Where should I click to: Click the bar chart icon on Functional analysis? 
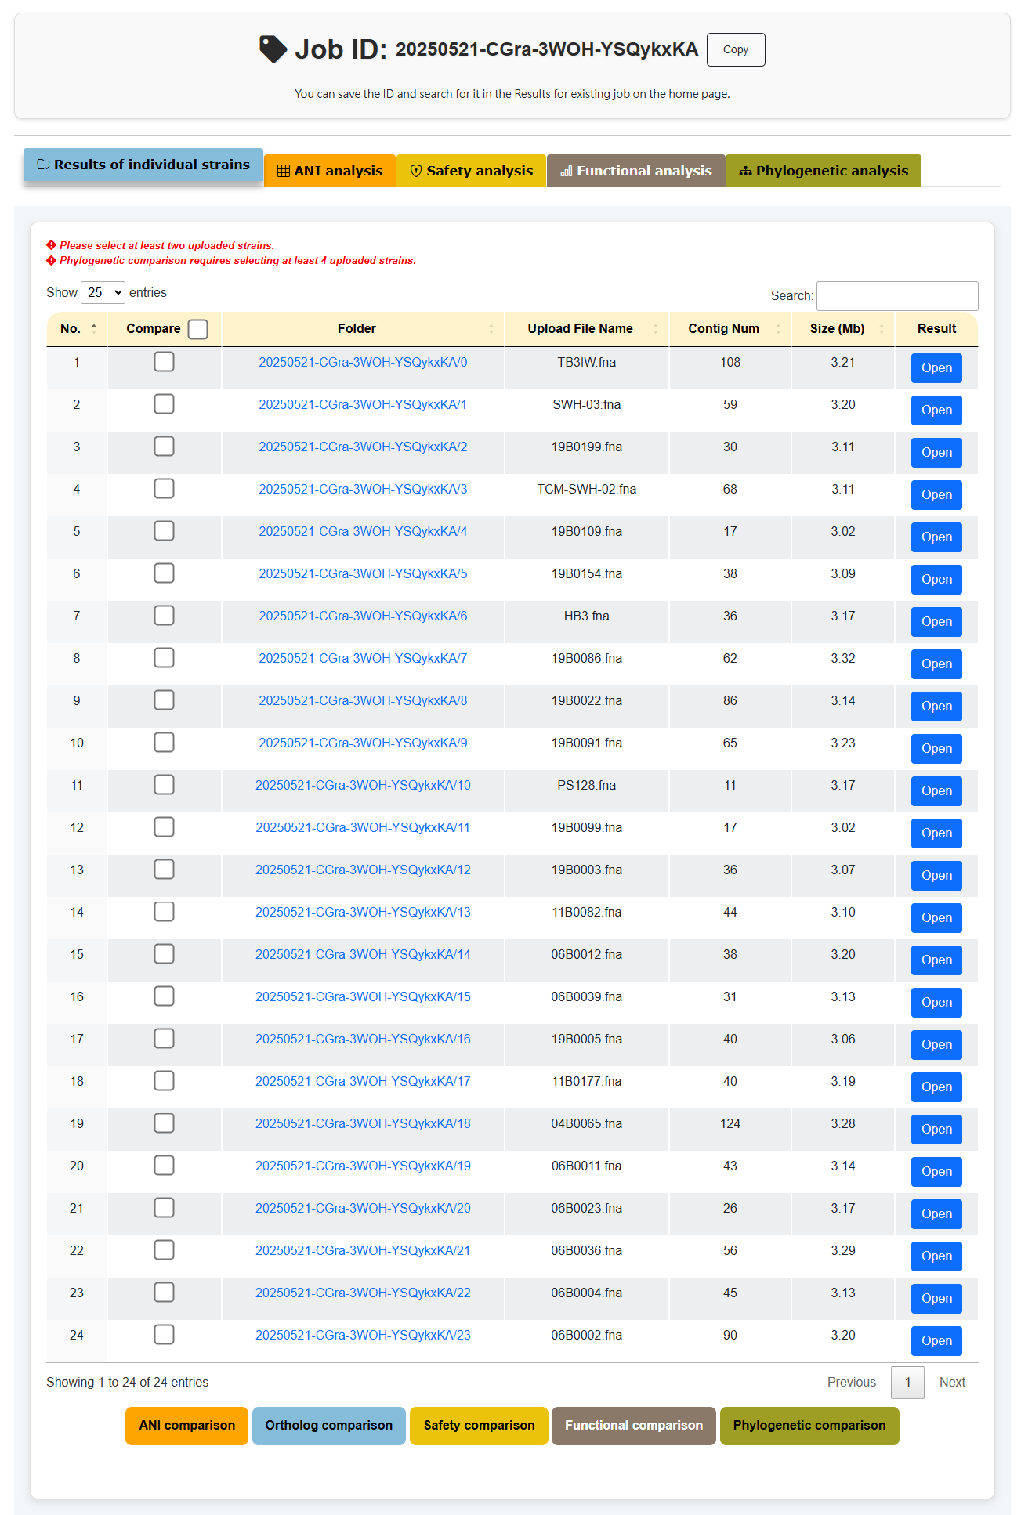pos(567,171)
